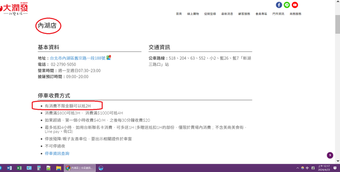Open address link 台北市內湖區舊宗路一段188號
The width and height of the screenshot is (340, 172).
(x=78, y=58)
